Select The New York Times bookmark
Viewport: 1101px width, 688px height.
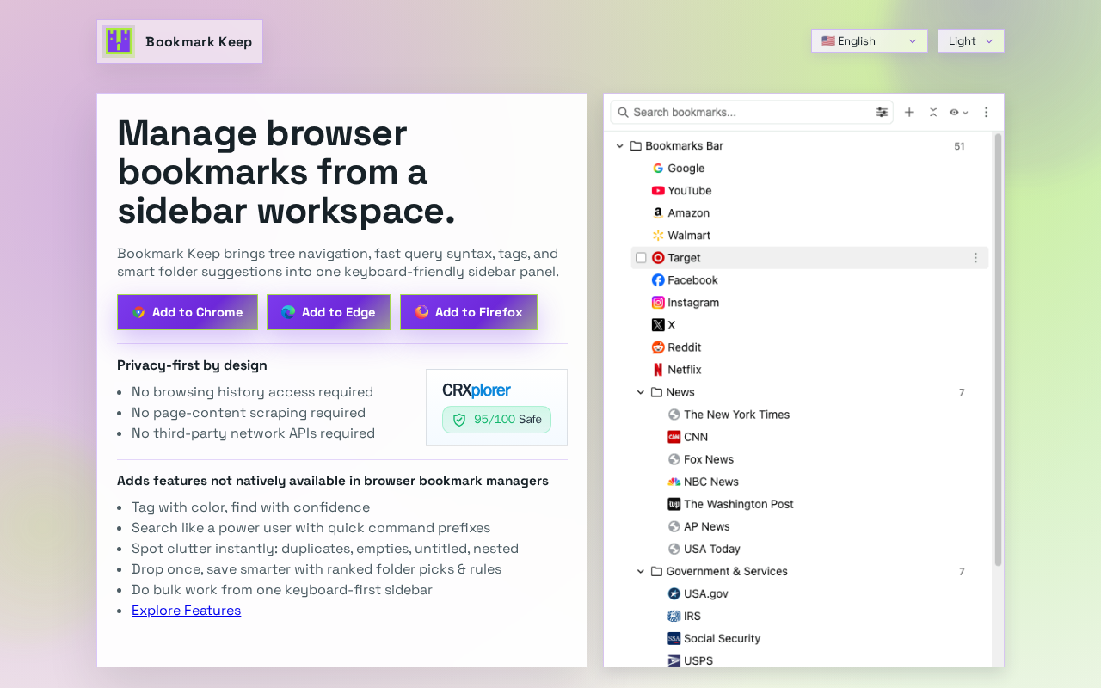(x=736, y=415)
